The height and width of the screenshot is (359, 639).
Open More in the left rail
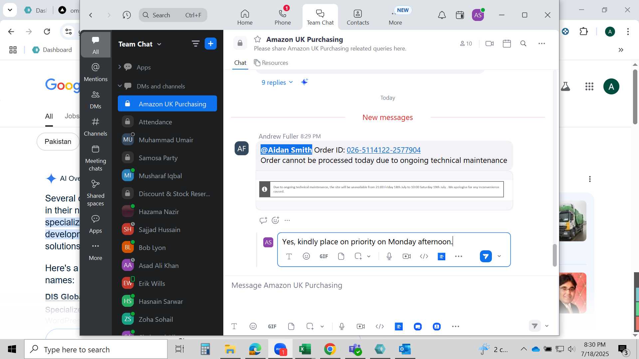coord(96,251)
